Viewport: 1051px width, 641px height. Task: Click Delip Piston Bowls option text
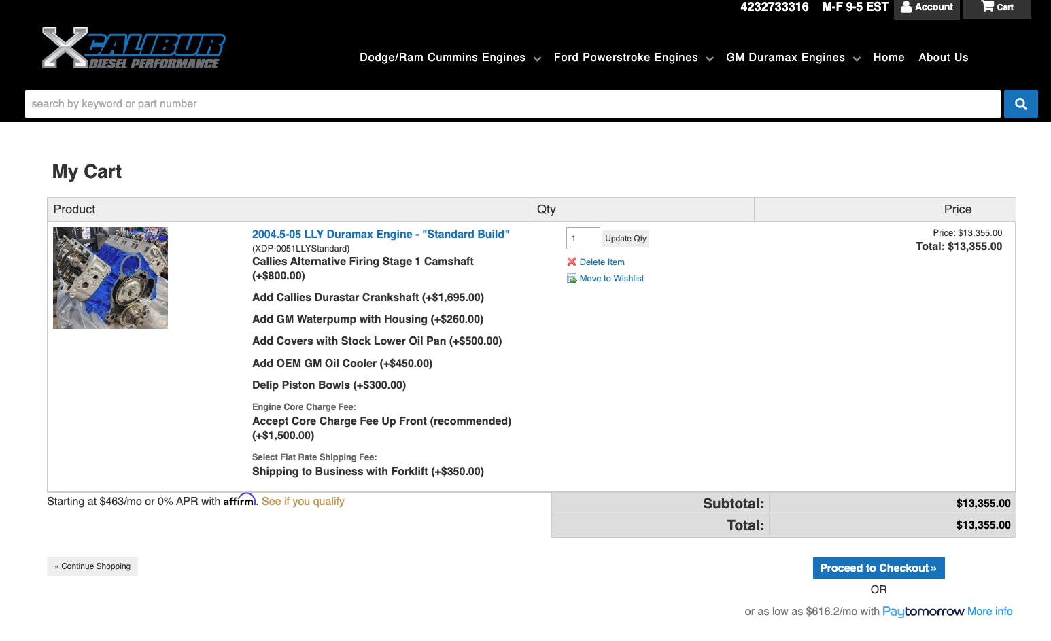[329, 385]
